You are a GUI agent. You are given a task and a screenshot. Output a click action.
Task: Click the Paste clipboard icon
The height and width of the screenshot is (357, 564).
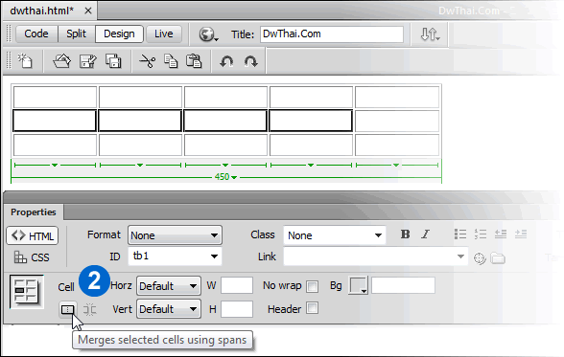coord(194,61)
